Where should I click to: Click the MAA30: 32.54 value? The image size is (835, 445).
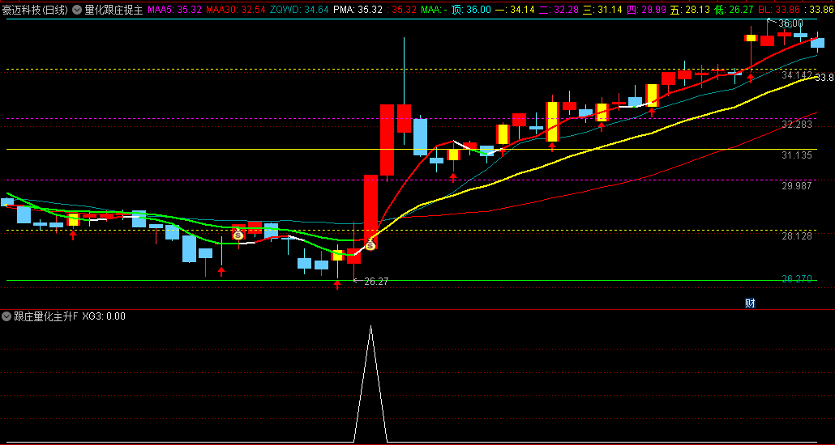point(235,9)
